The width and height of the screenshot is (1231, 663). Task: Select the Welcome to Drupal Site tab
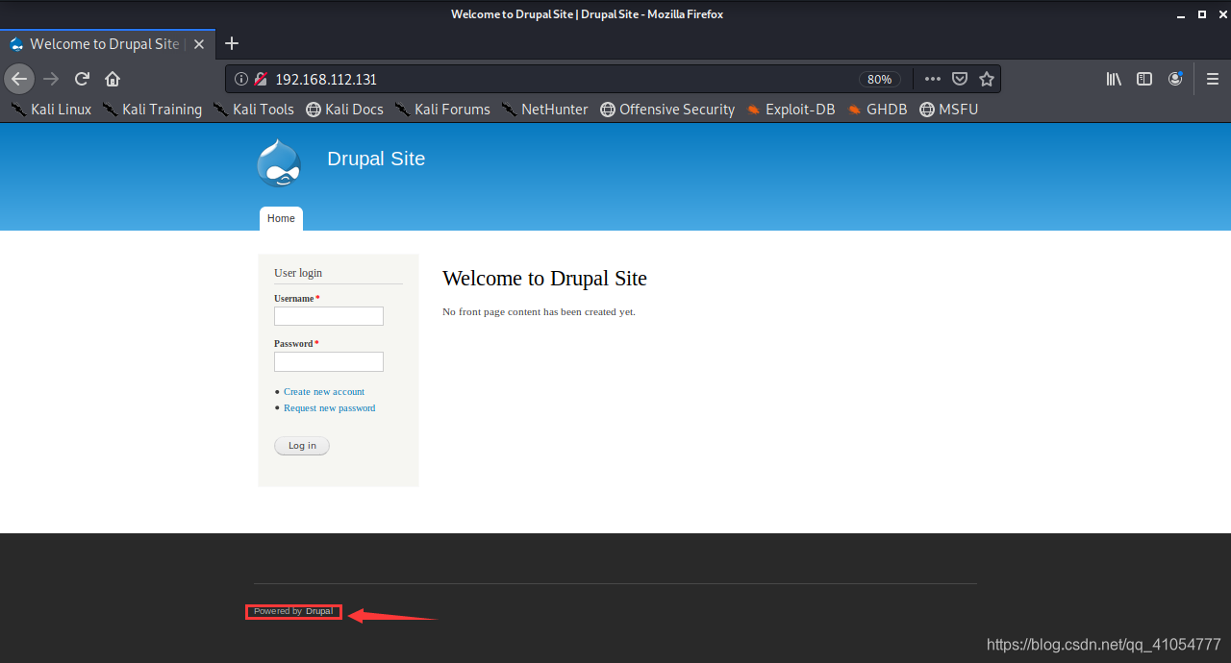[x=108, y=43]
